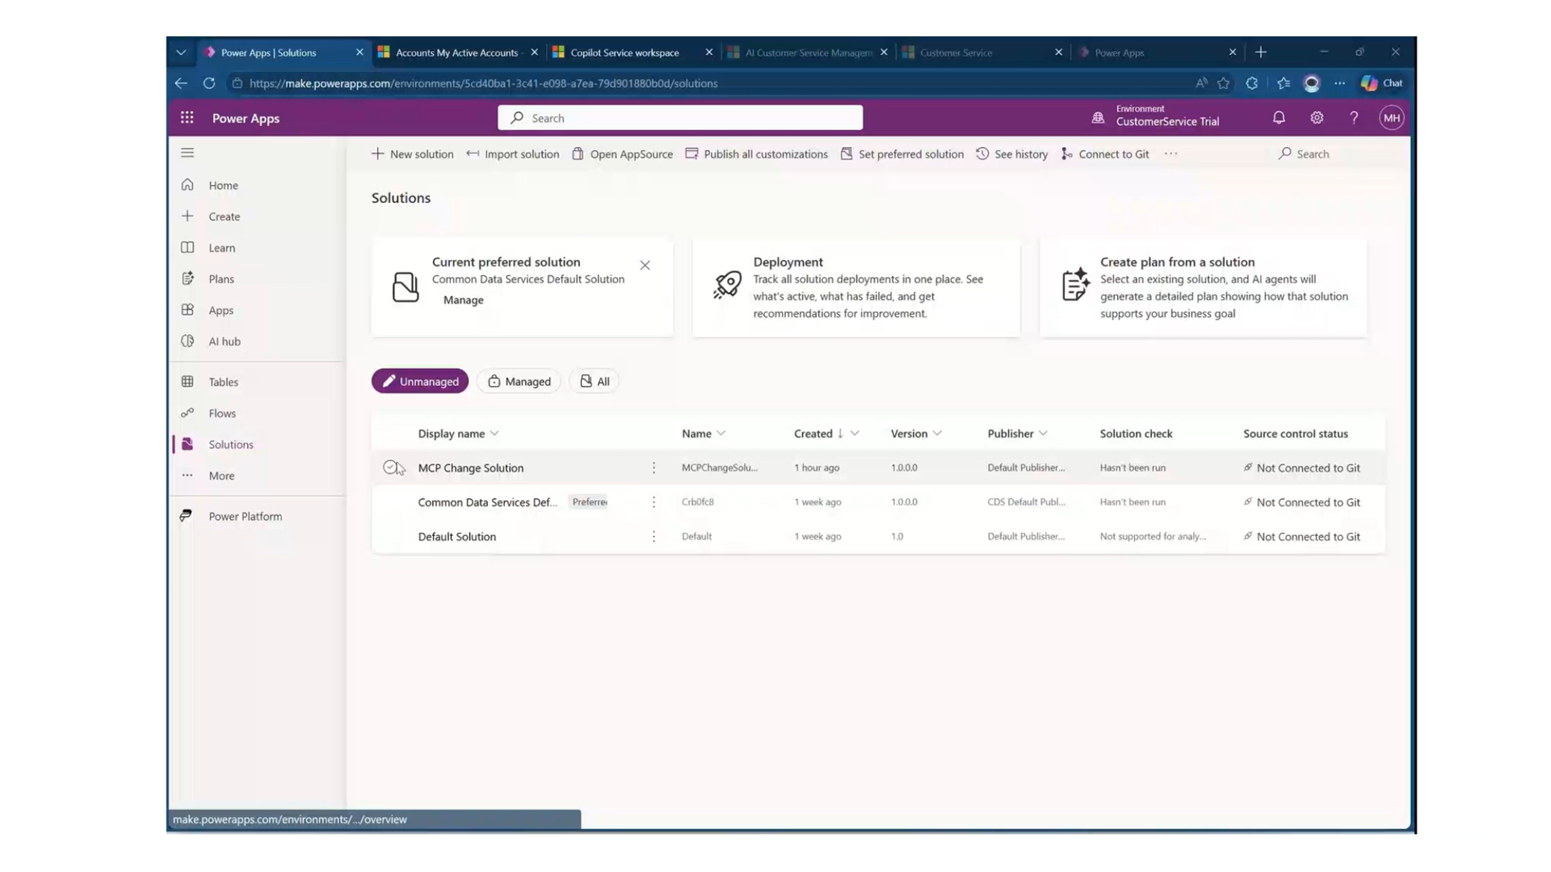This screenshot has height=872, width=1551.
Task: Open Apps in the left navigation
Action: coord(221,310)
